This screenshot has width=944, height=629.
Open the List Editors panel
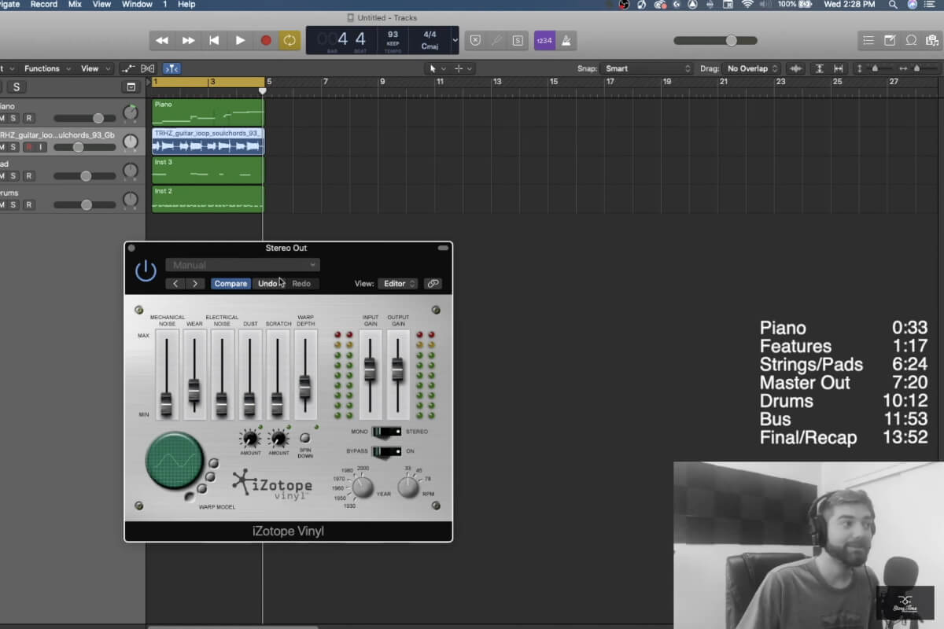(868, 40)
